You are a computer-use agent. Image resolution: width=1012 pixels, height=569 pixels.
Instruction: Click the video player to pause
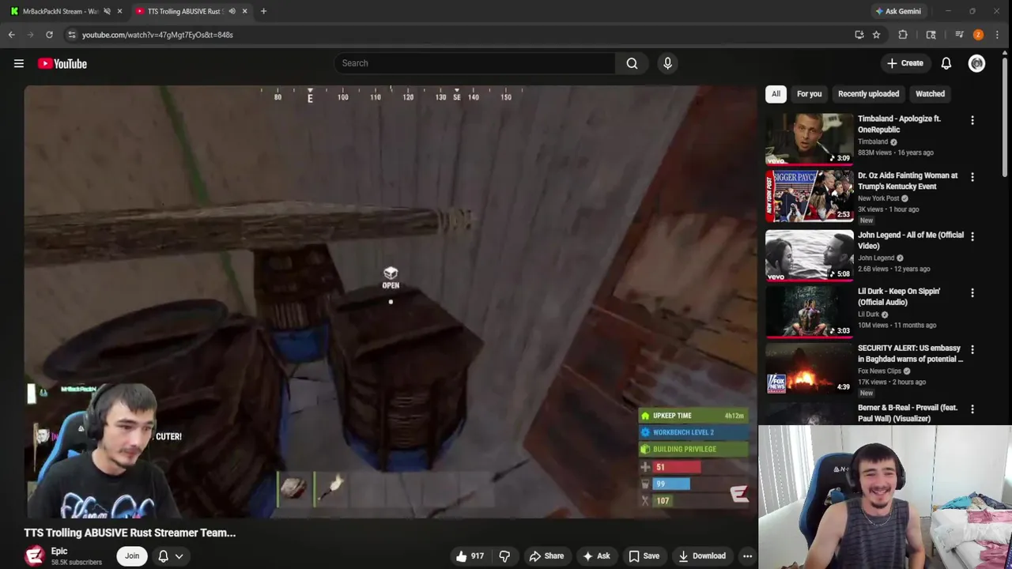point(391,302)
